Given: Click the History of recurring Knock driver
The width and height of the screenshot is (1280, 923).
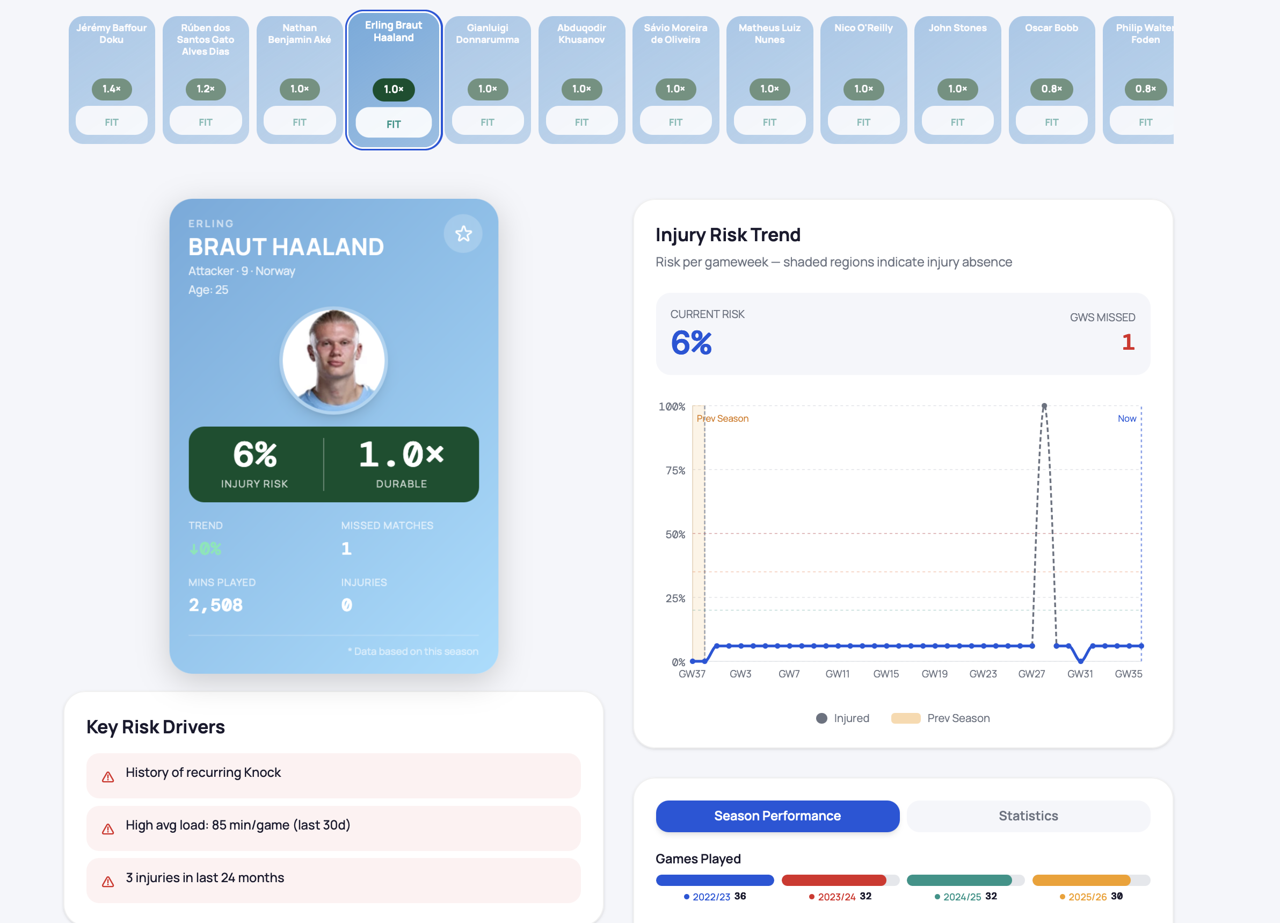Looking at the screenshot, I should (x=333, y=775).
